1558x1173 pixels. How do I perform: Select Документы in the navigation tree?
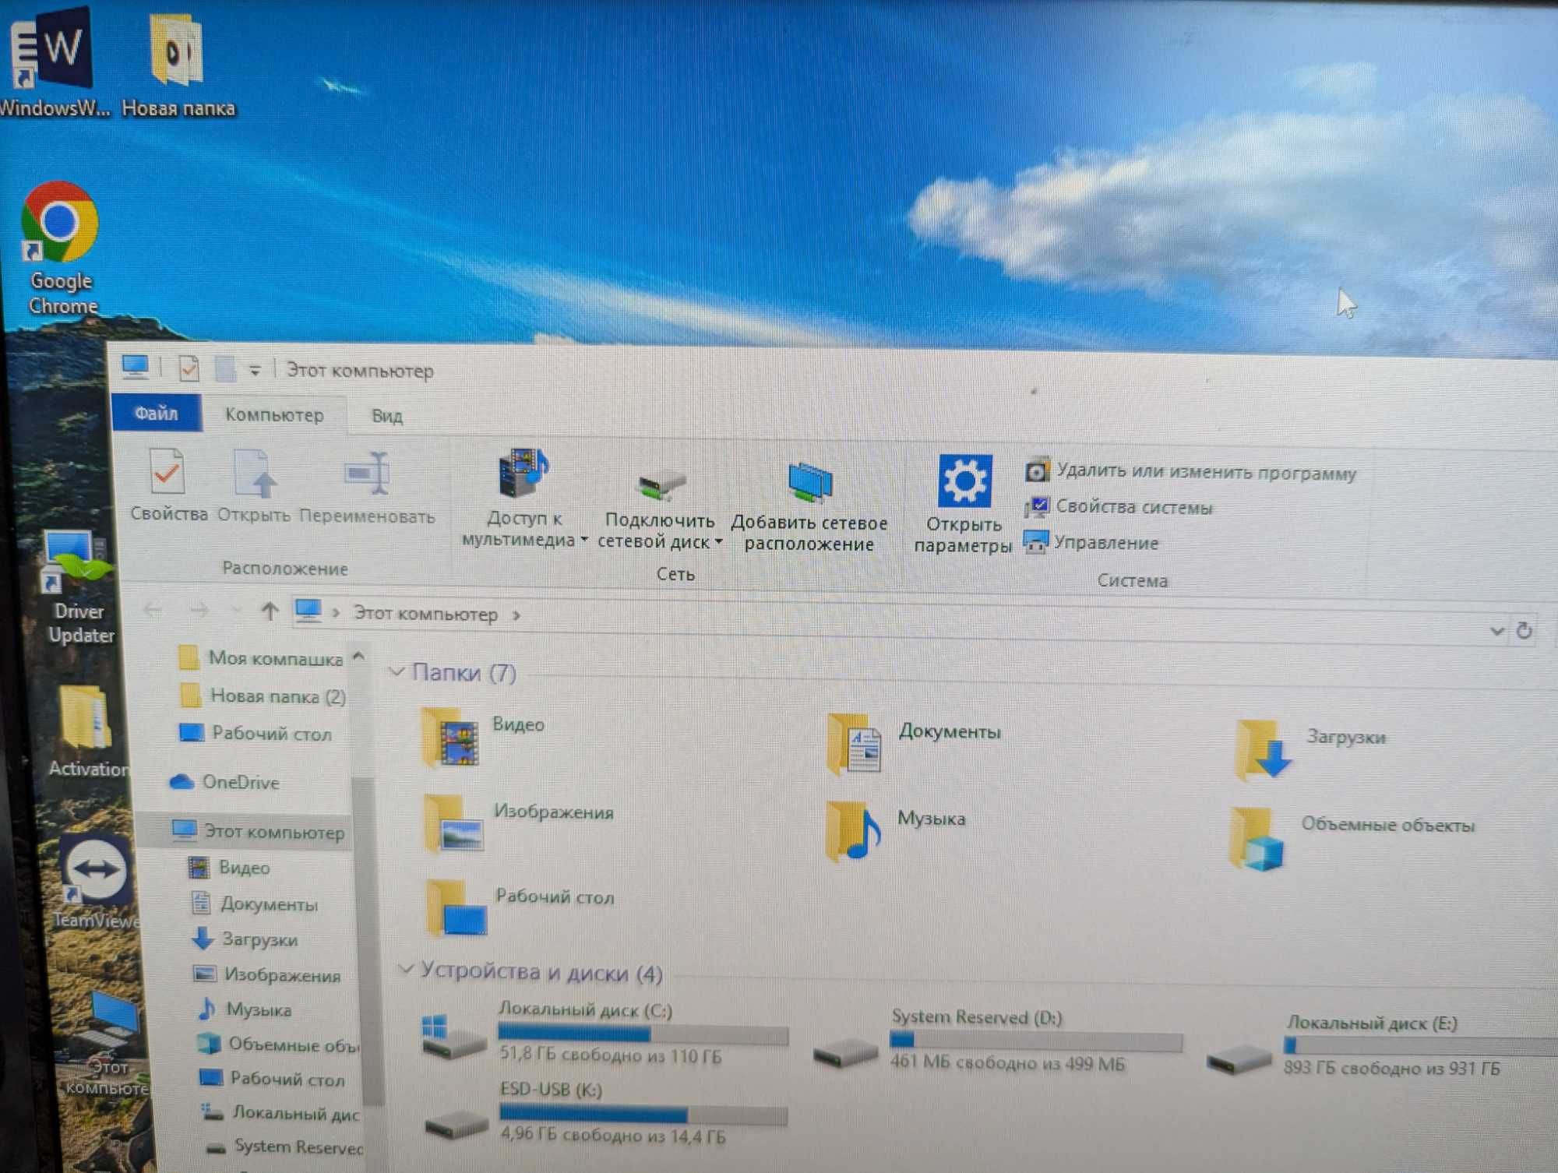pos(254,904)
